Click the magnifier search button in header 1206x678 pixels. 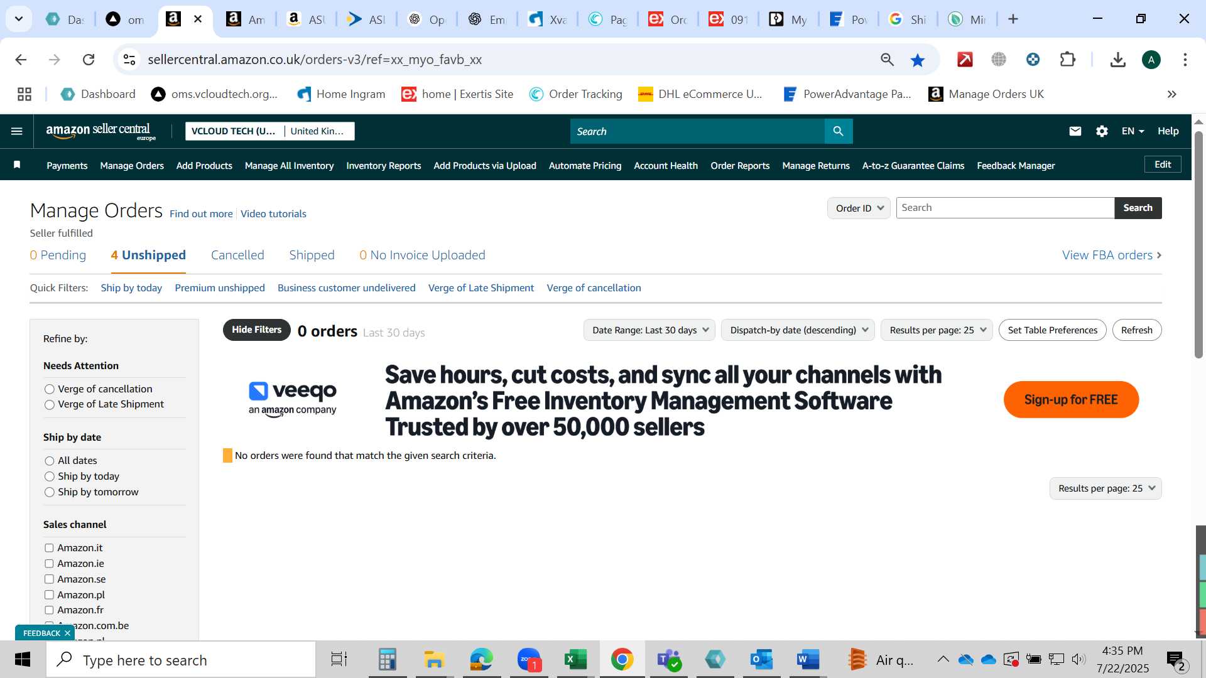[x=838, y=131]
